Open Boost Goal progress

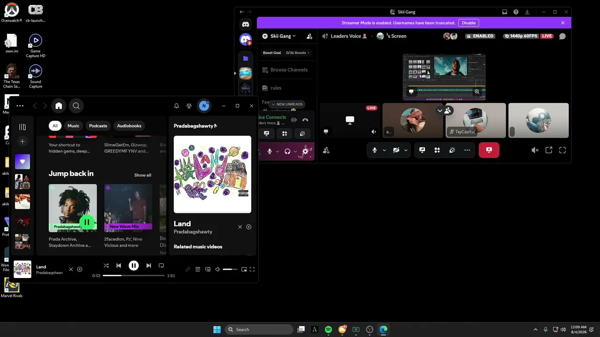pos(286,53)
